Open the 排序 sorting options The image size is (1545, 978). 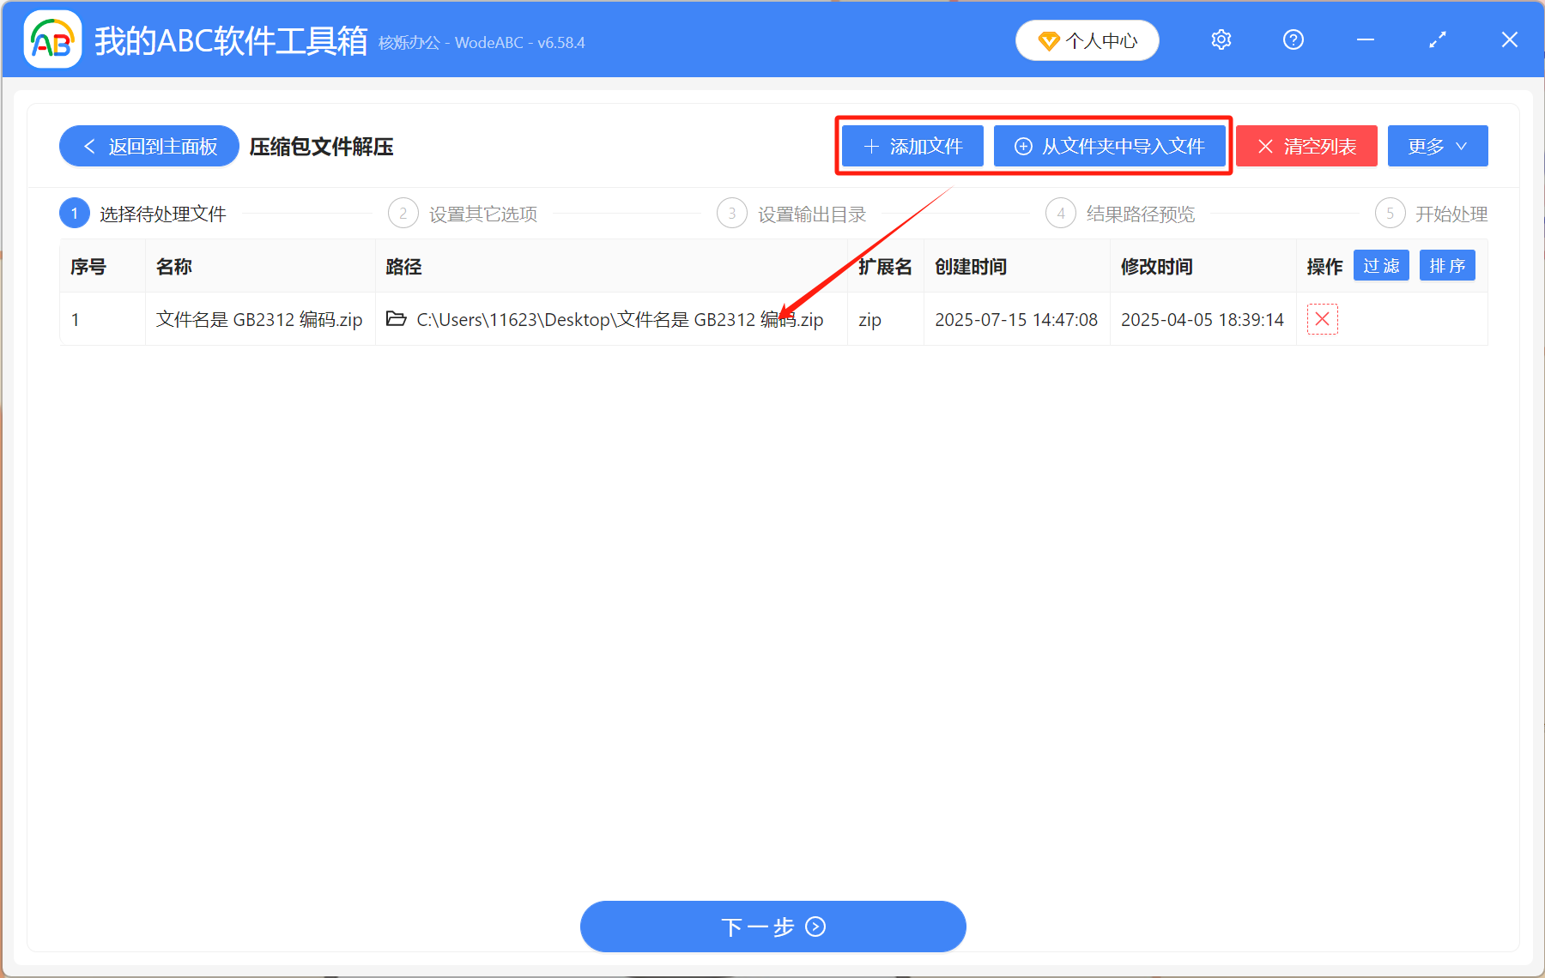click(x=1447, y=265)
